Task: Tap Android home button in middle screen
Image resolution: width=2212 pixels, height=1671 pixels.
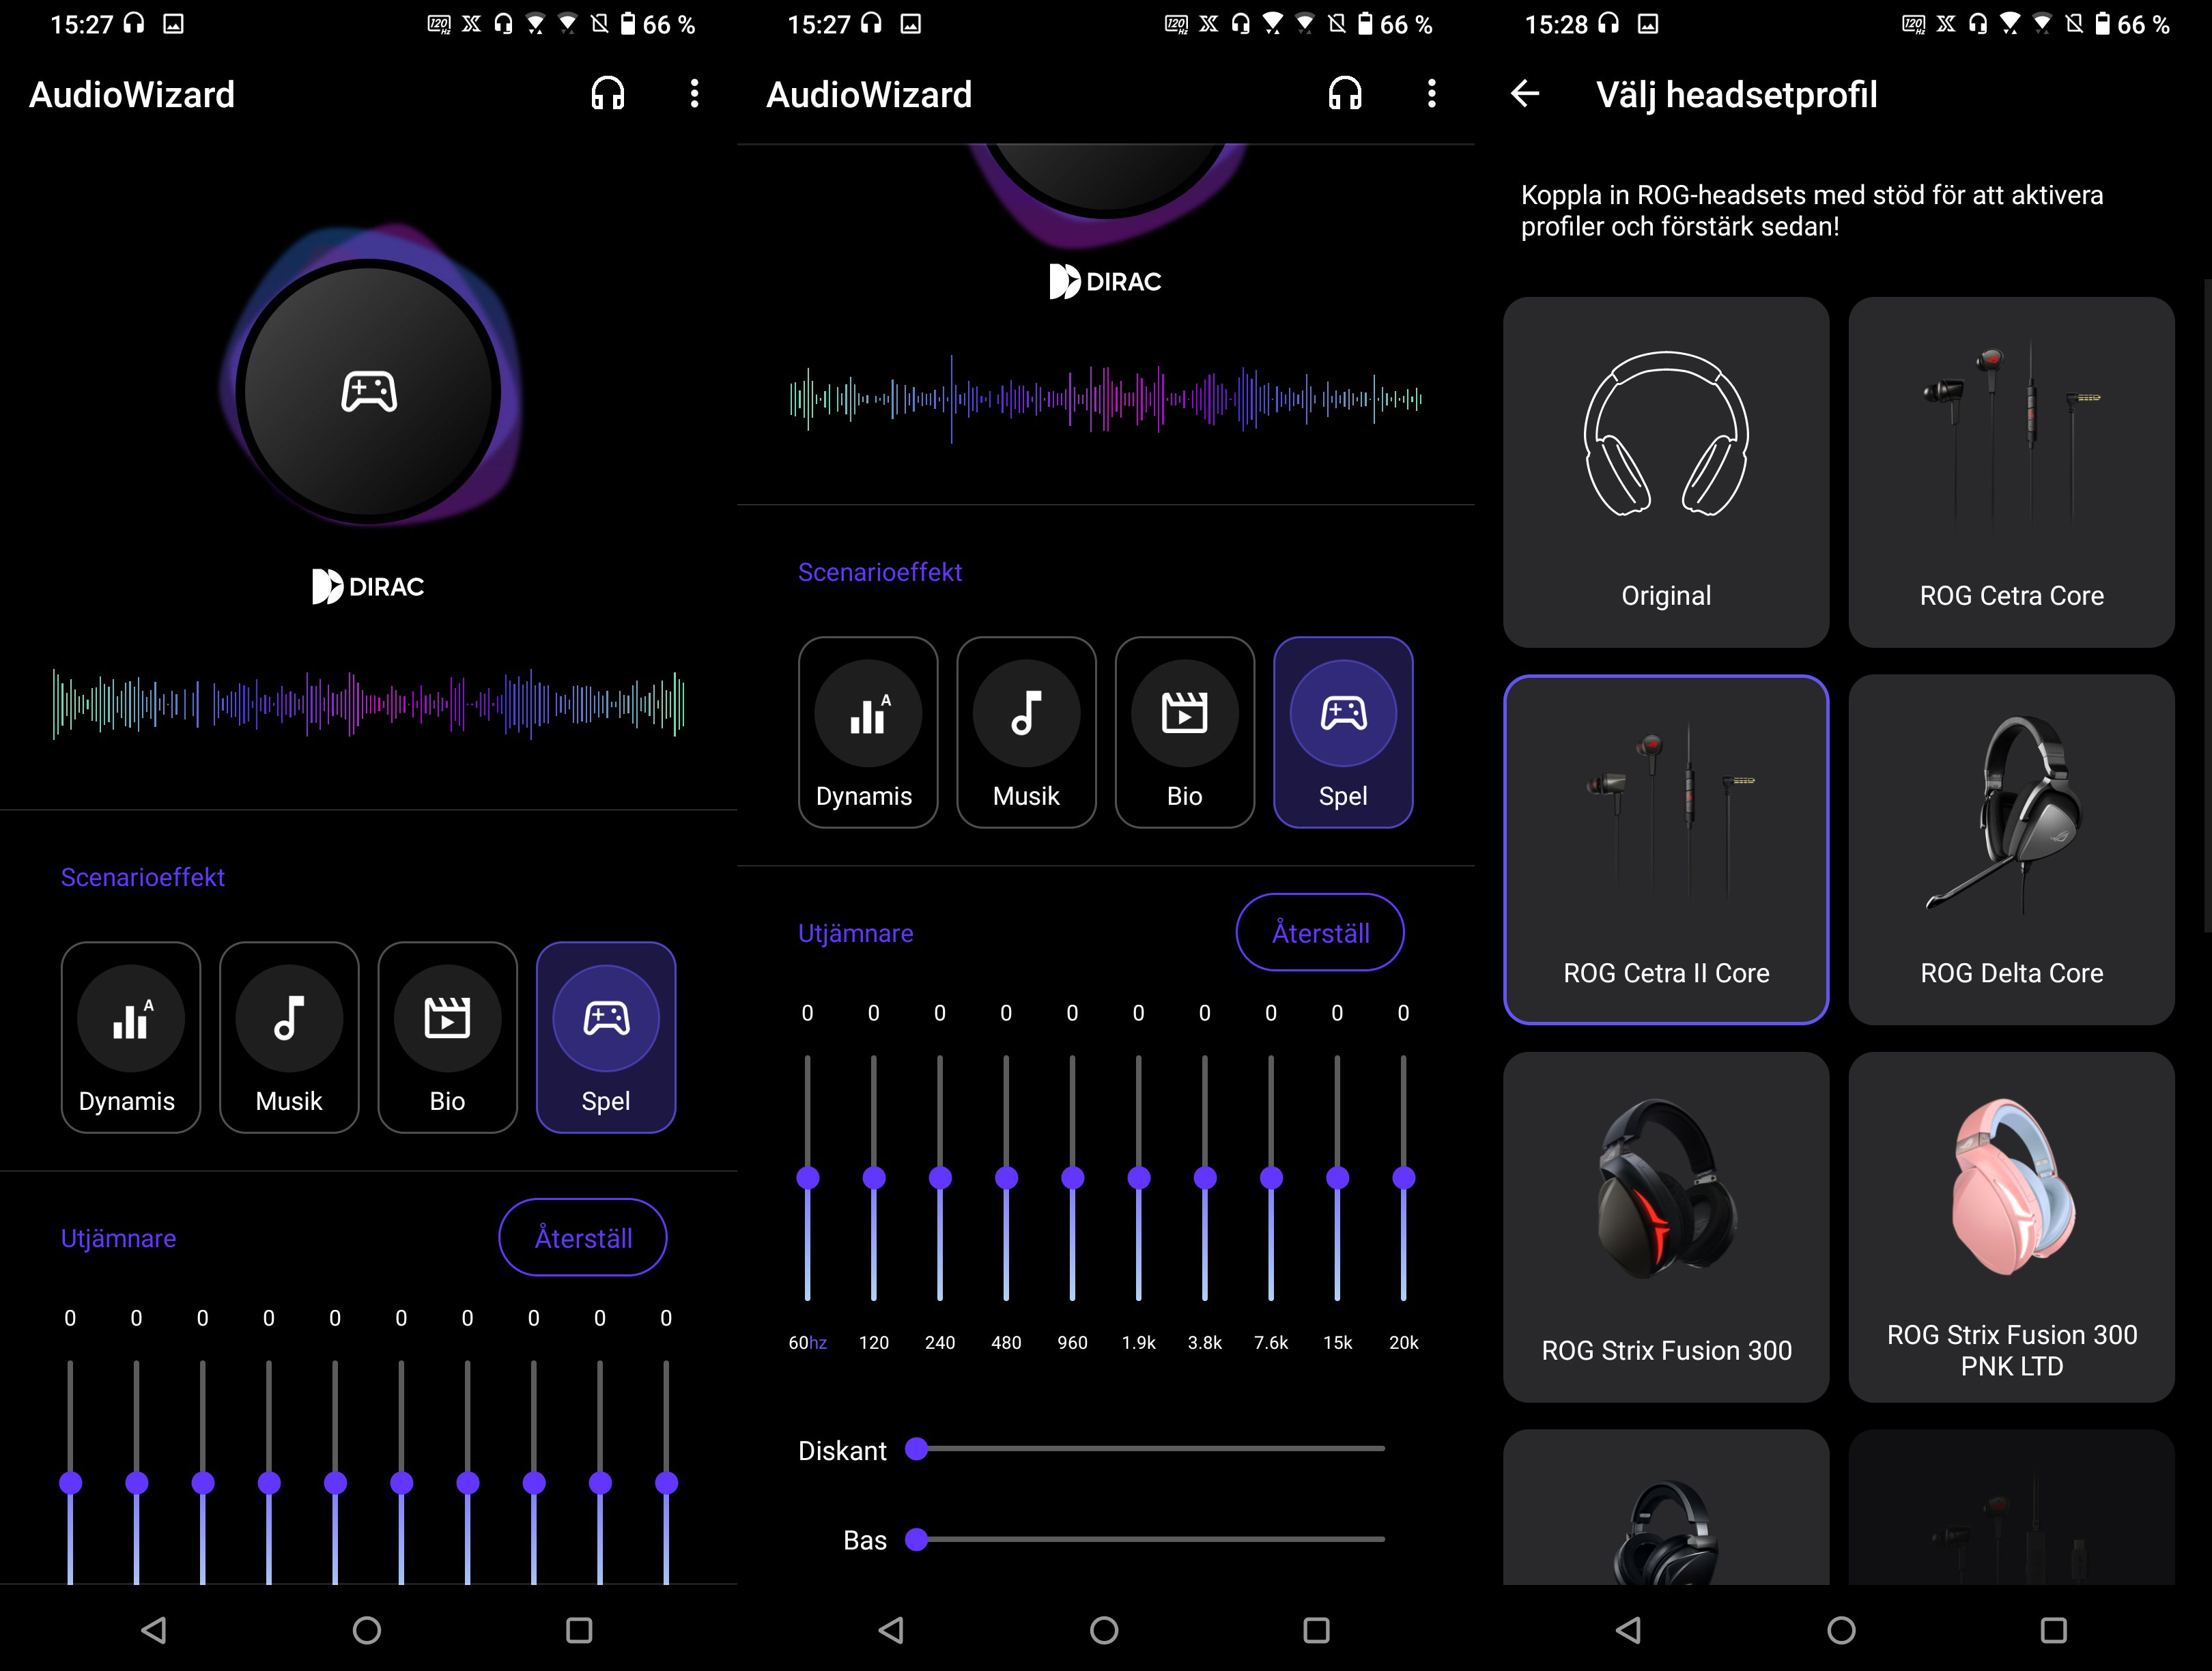Action: (x=1104, y=1630)
